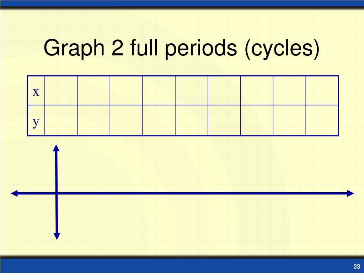The image size is (364, 273).
Task: Click the right arrowhead of the x-axis
Action: click(x=350, y=193)
